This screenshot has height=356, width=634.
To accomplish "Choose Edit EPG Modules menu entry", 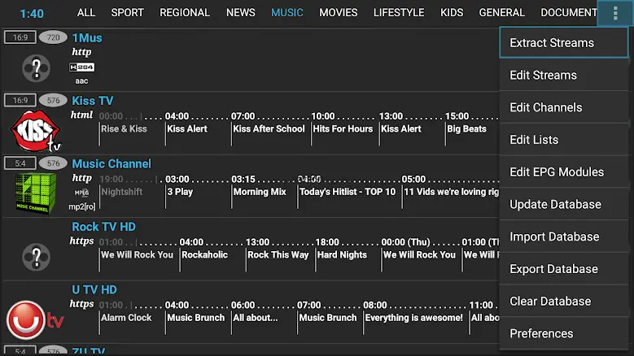I will [x=557, y=172].
